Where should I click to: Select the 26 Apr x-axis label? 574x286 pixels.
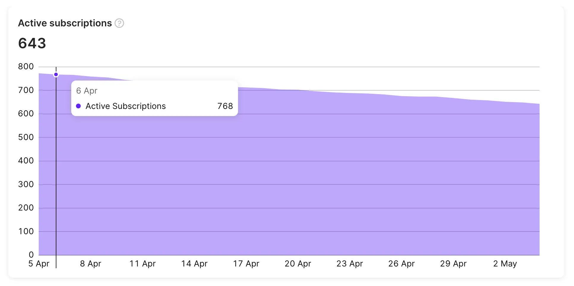tap(401, 263)
